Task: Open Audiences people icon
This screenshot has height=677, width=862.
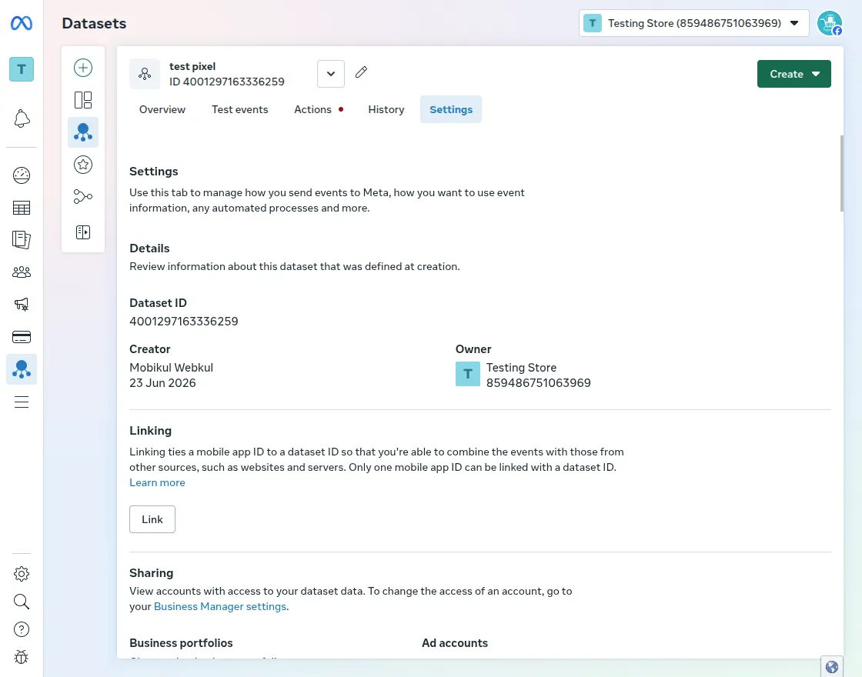Action: point(22,272)
